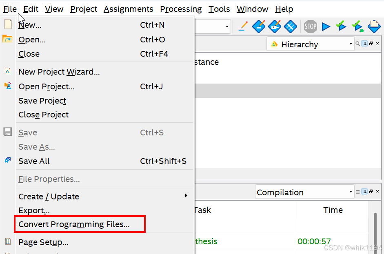The height and width of the screenshot is (254, 384).
Task: Open the toolbar revision combo box arrow
Action: pos(227,27)
